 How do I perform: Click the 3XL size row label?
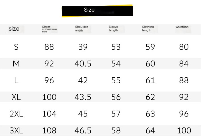pyautogui.click(x=16, y=131)
